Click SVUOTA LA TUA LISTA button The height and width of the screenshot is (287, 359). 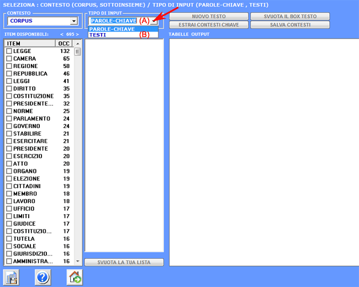[124, 262]
